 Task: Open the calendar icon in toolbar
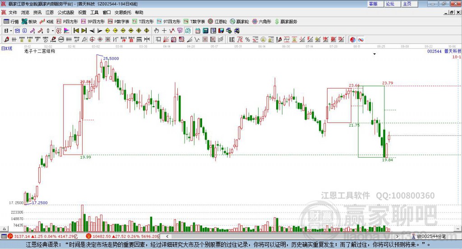(x=198, y=31)
